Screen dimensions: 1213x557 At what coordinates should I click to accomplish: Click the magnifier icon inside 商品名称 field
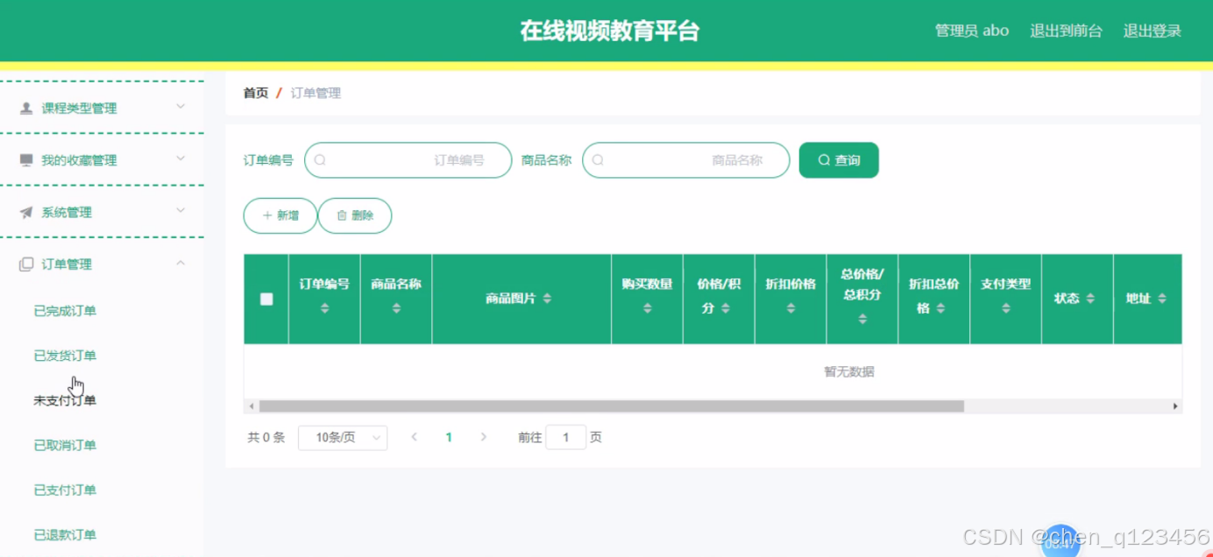tap(598, 159)
